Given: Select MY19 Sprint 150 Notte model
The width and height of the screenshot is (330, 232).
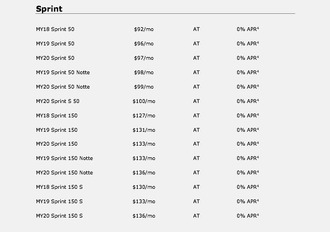Looking at the screenshot, I should click(x=65, y=158).
